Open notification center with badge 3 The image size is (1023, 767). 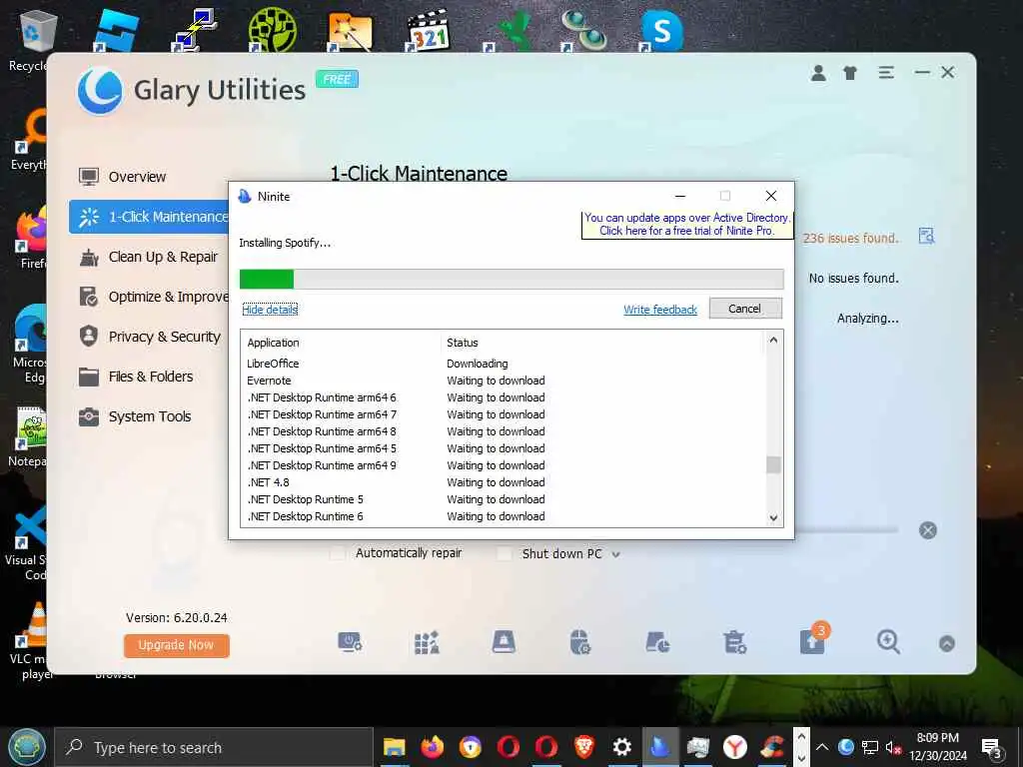[992, 748]
